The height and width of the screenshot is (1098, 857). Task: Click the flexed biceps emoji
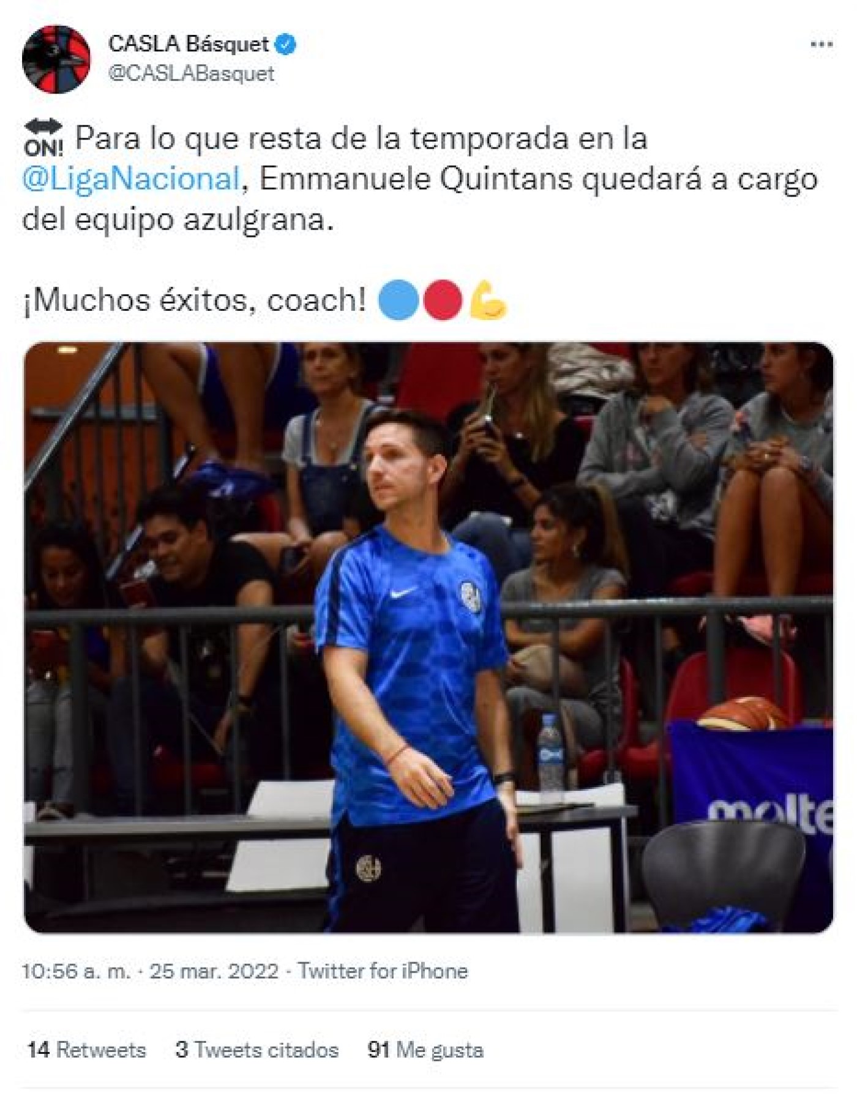[x=488, y=300]
